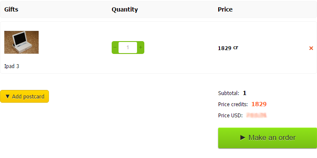The height and width of the screenshot is (158, 317).
Task: Click the down triangle on Add postcard
Action: [x=7, y=96]
